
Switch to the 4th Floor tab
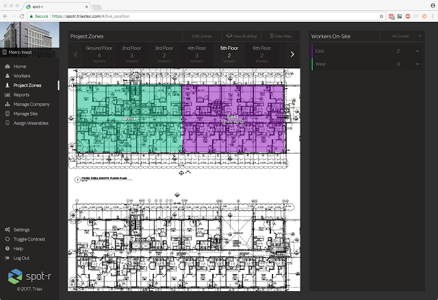click(x=196, y=54)
